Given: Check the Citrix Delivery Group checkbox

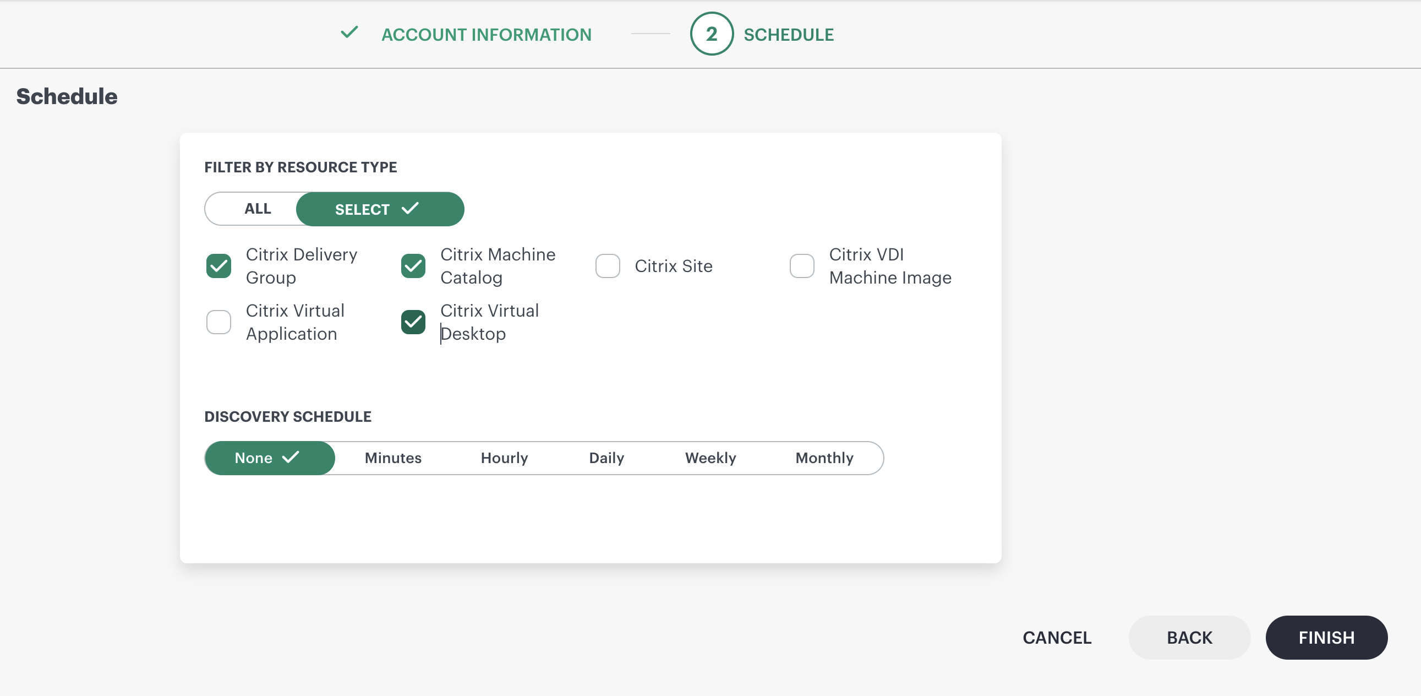Looking at the screenshot, I should pyautogui.click(x=219, y=266).
